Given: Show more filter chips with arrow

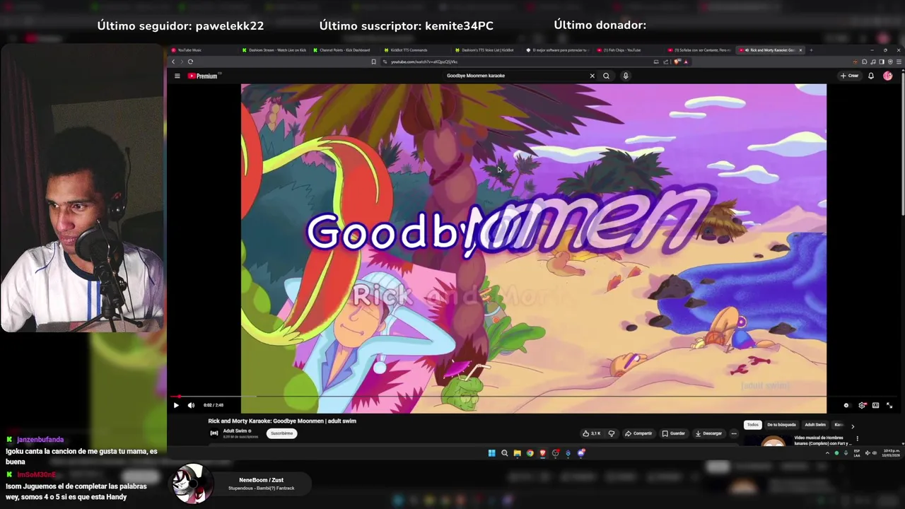Looking at the screenshot, I should pos(852,426).
